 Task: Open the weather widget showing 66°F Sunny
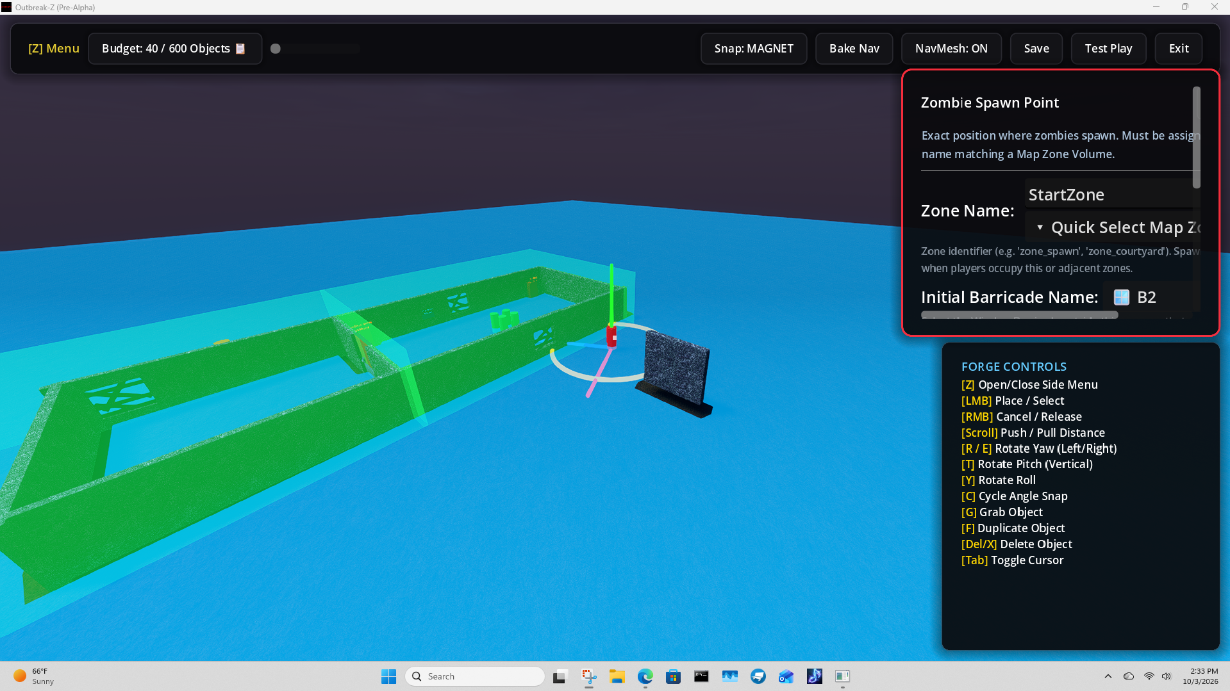coord(33,676)
